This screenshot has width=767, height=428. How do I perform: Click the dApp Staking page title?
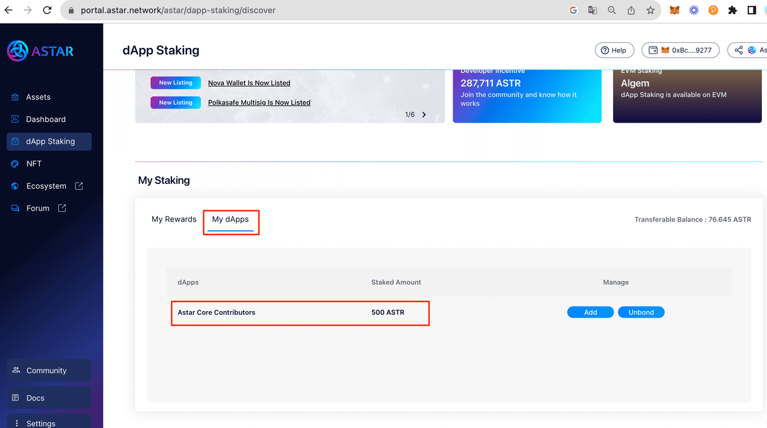161,50
